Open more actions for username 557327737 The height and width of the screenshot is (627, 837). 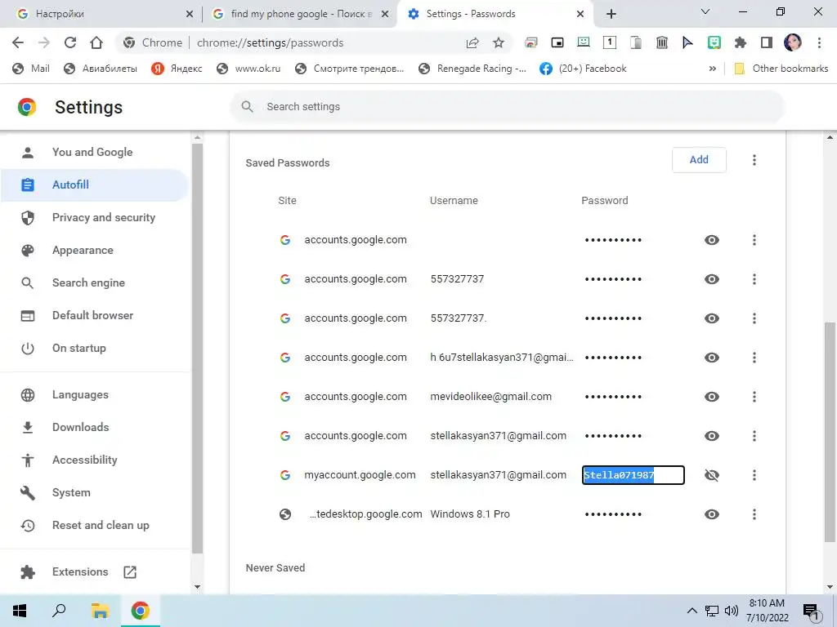point(754,279)
